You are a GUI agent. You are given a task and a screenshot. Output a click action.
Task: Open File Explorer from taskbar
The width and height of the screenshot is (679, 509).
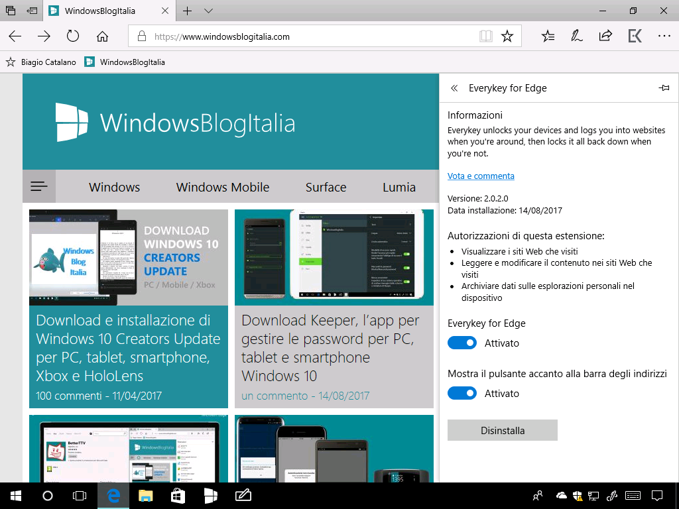tap(145, 496)
